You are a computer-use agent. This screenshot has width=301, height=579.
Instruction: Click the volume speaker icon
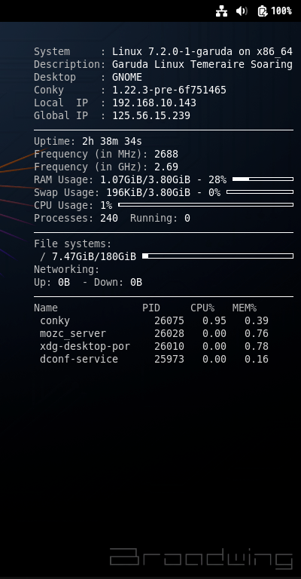[x=242, y=11]
